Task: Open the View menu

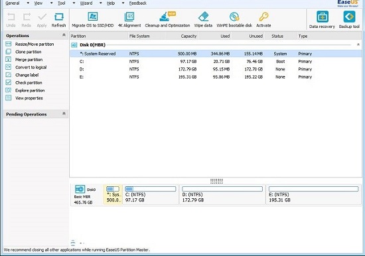Action: (38, 3)
